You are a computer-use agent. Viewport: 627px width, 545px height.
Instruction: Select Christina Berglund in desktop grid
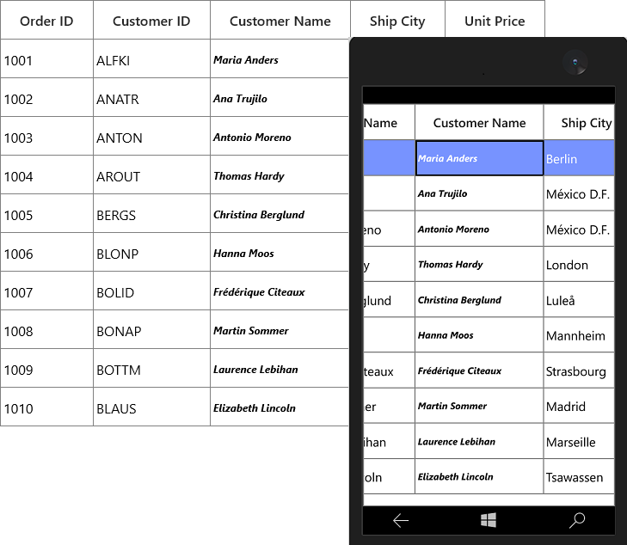point(280,214)
